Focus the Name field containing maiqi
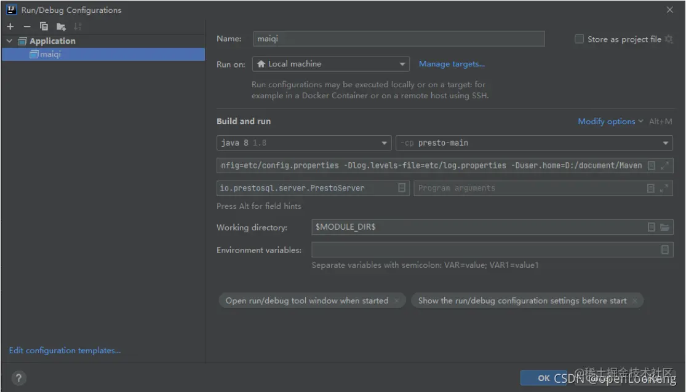This screenshot has height=392, width=686. coord(399,39)
